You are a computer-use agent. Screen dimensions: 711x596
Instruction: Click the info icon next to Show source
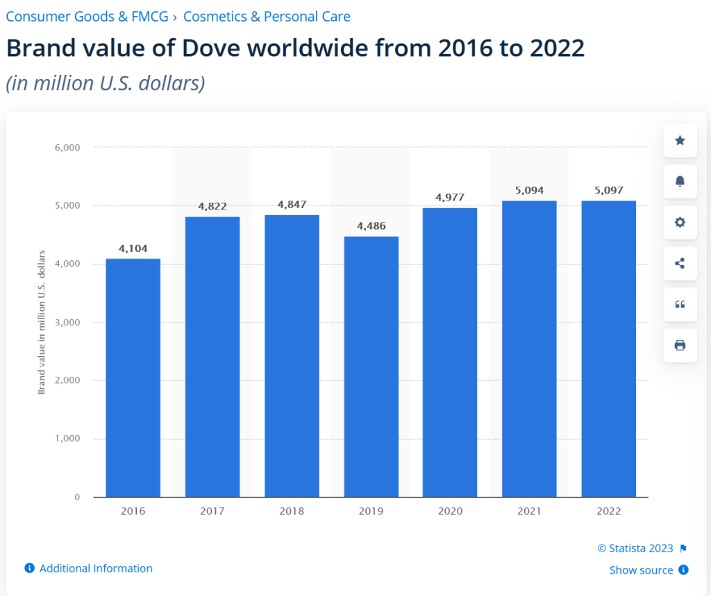click(x=683, y=570)
